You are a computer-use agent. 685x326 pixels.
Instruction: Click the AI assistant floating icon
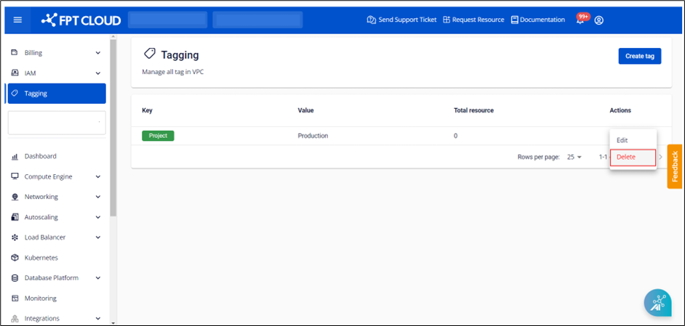[x=657, y=303]
